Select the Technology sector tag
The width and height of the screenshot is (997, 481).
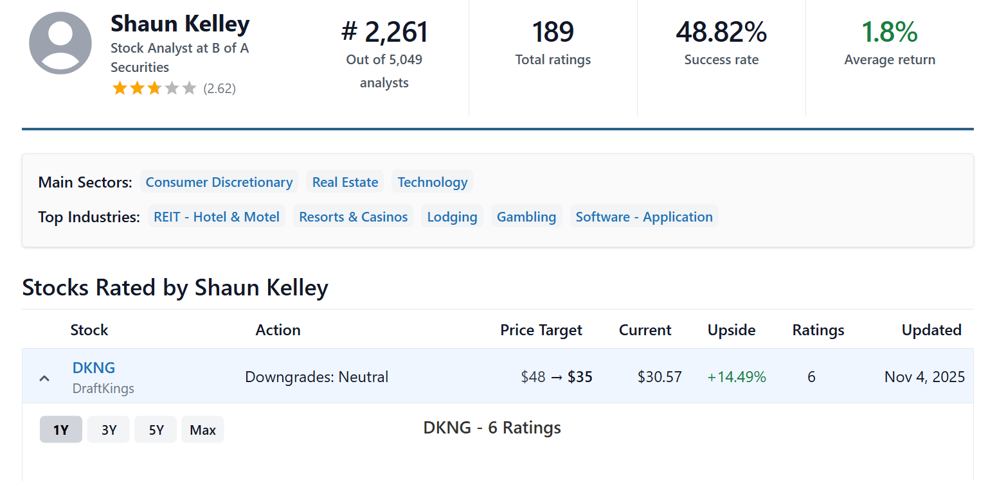[432, 182]
